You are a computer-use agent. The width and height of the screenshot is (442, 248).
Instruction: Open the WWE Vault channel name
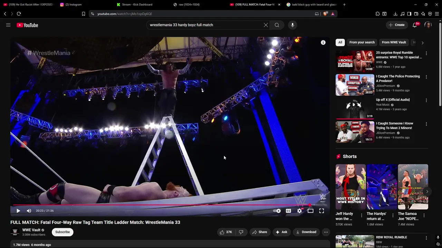31,230
